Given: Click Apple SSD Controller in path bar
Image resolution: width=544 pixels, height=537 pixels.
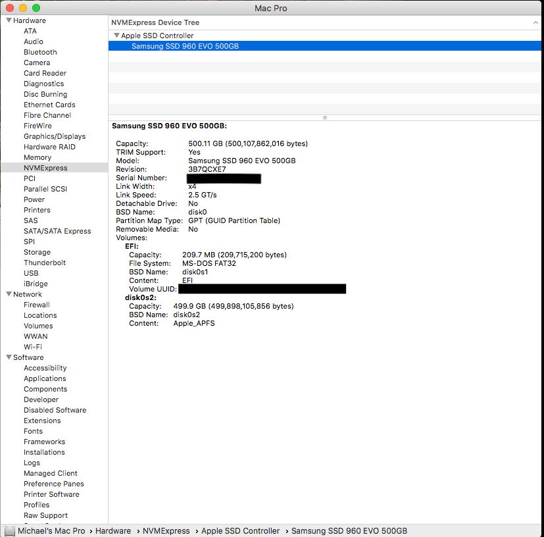Looking at the screenshot, I should [241, 531].
